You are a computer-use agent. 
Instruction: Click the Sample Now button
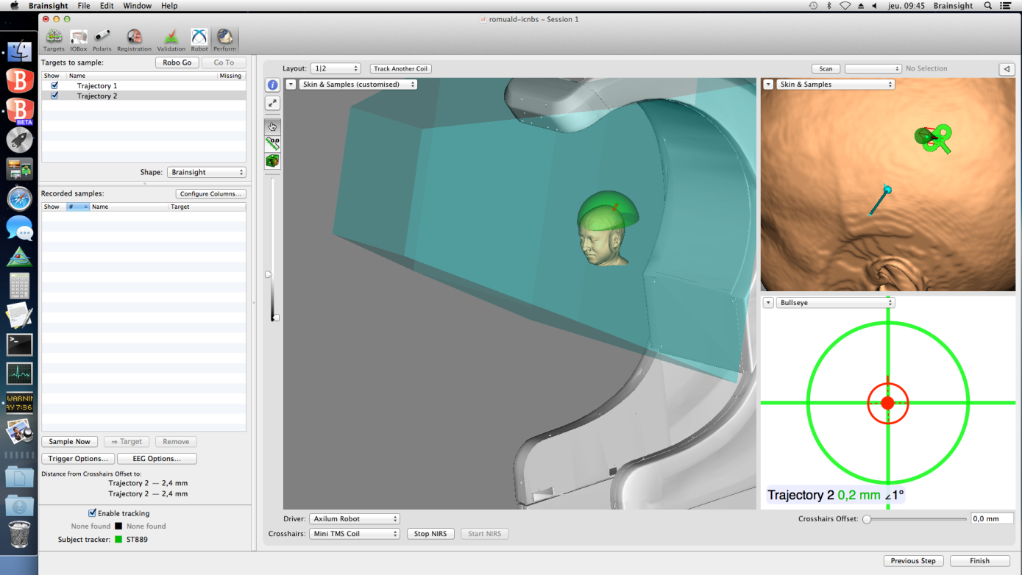click(70, 442)
